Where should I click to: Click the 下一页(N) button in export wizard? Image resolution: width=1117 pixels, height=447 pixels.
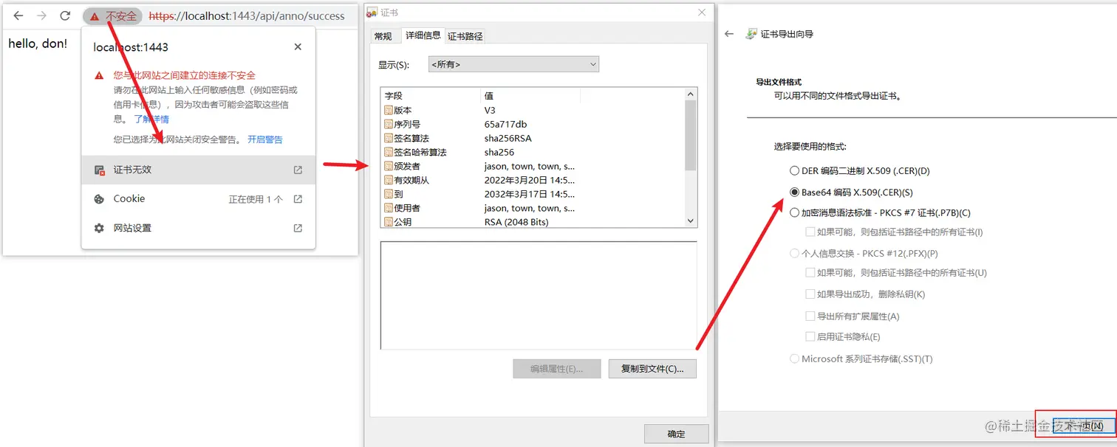point(1083,426)
